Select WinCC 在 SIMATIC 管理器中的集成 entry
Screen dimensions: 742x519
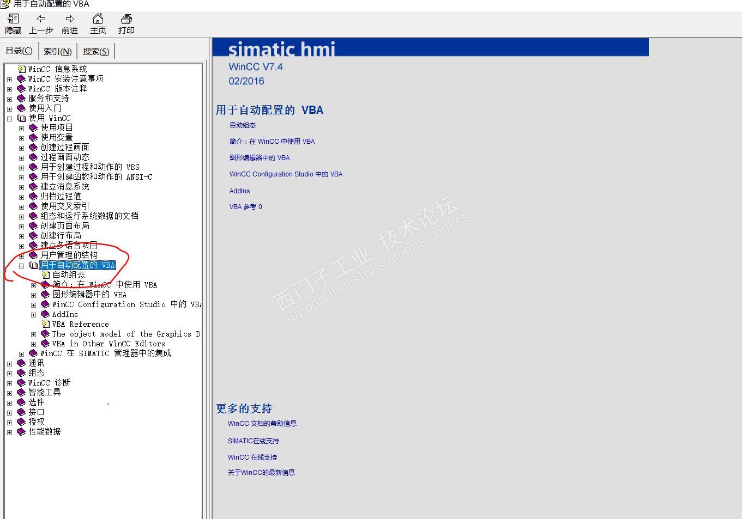[x=106, y=353]
